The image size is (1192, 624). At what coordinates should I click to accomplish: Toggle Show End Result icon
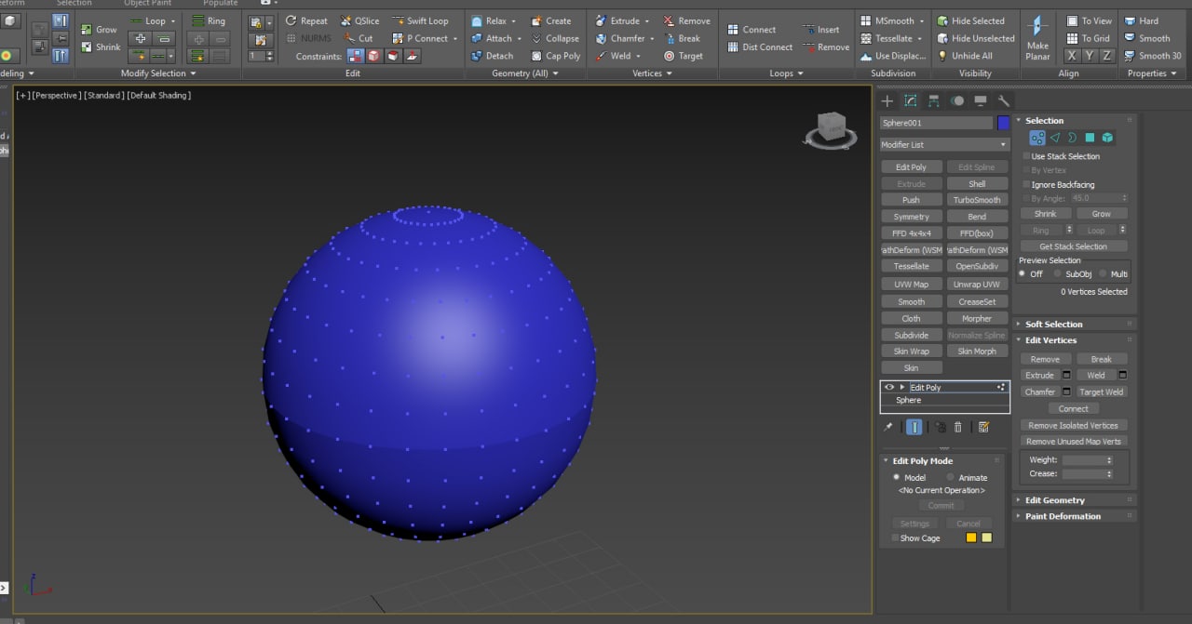(x=914, y=427)
